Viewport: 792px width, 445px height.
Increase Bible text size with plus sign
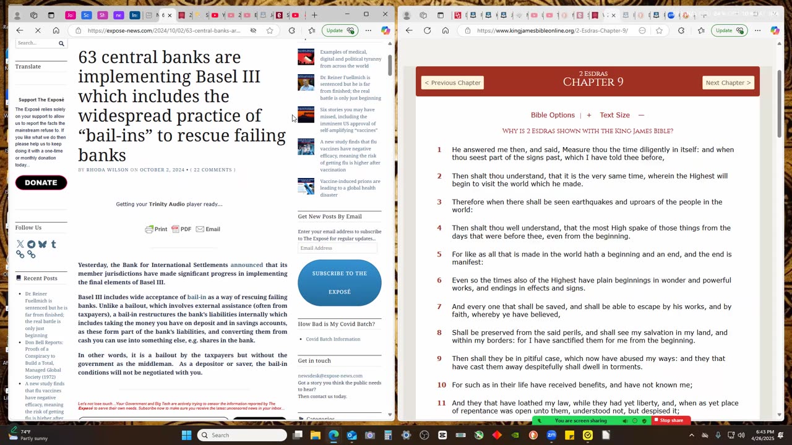(x=588, y=115)
